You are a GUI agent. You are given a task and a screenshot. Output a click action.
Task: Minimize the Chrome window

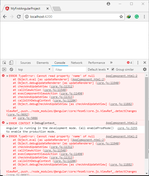click(x=120, y=4)
